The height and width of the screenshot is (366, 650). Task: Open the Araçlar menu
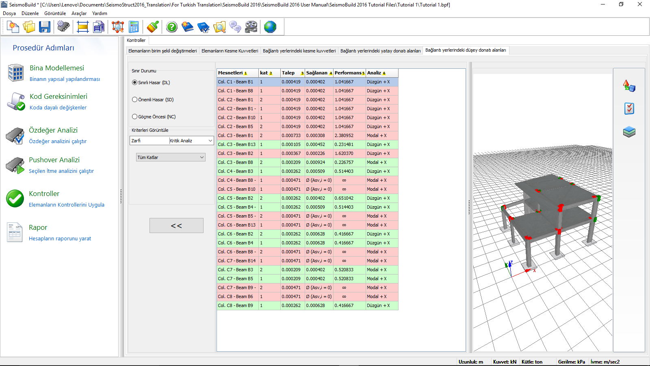tap(79, 13)
